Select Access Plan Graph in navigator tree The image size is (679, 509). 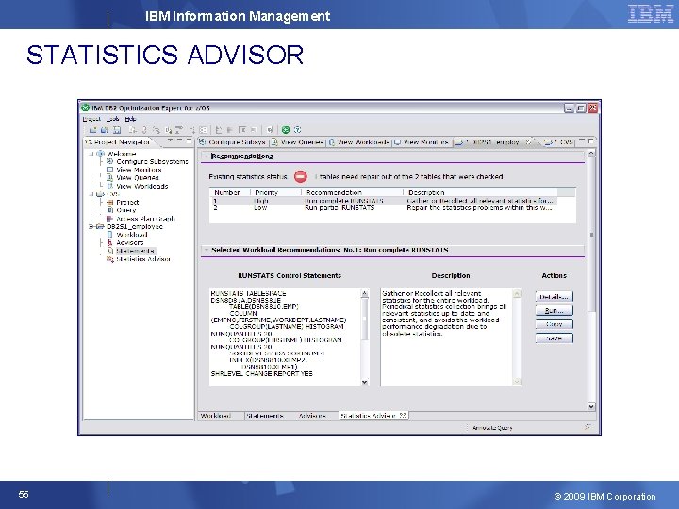click(141, 219)
